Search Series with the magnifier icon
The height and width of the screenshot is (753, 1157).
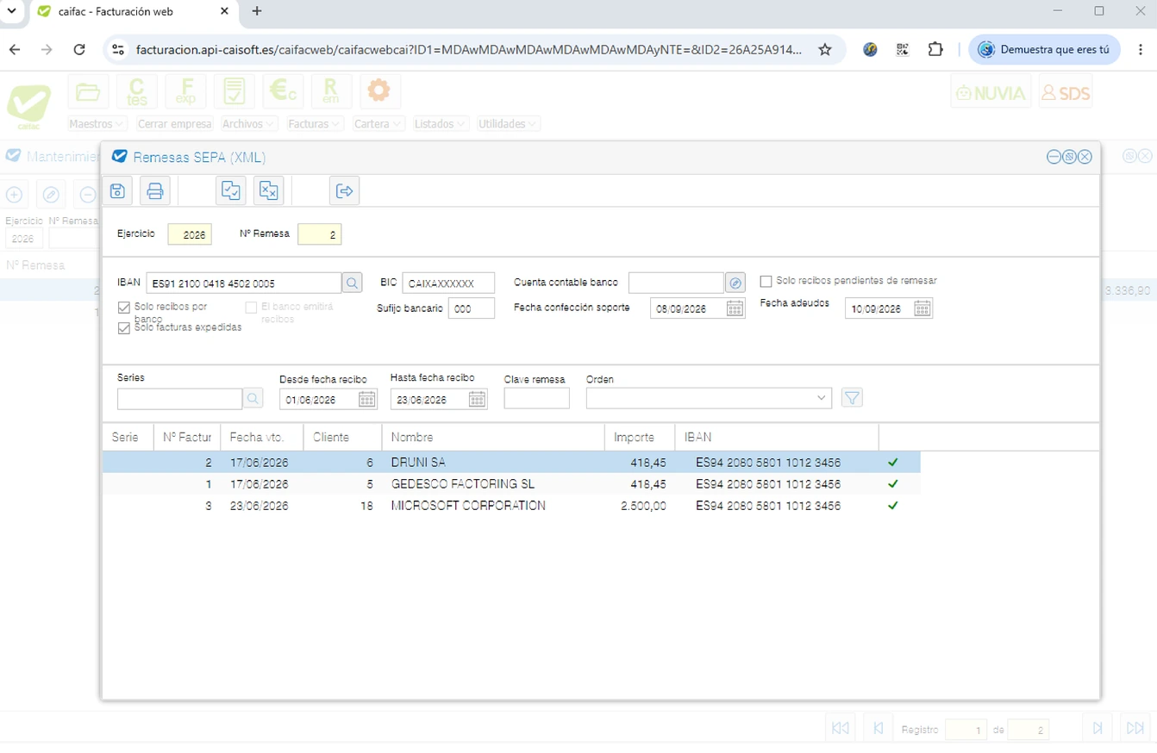click(253, 399)
